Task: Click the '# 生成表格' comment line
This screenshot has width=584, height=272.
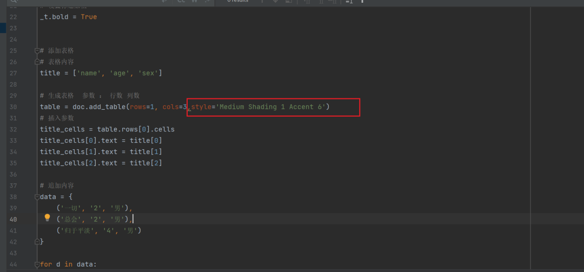Action: click(x=90, y=96)
